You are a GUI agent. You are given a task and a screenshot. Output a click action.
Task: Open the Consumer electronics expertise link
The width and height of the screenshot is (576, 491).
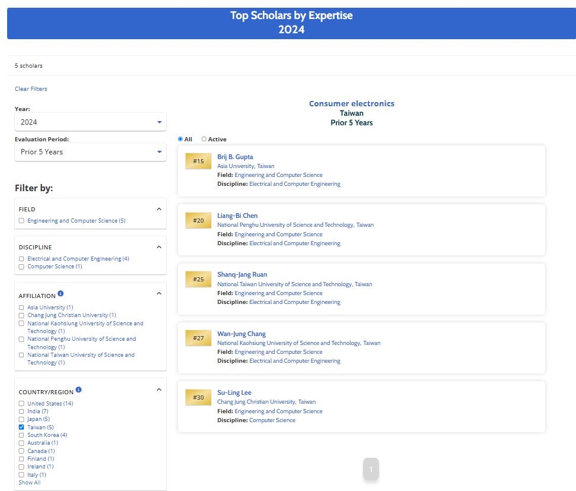click(x=351, y=103)
